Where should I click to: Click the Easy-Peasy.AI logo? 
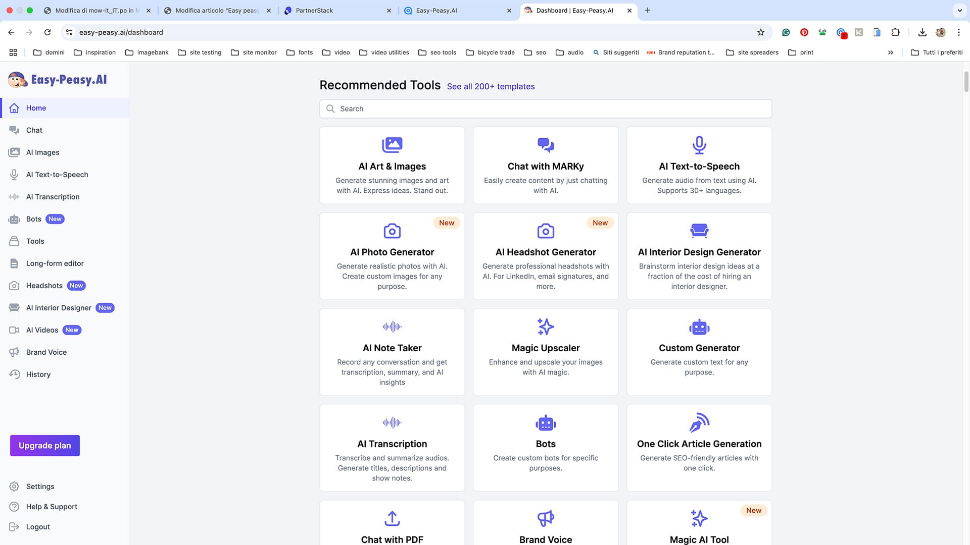click(57, 79)
